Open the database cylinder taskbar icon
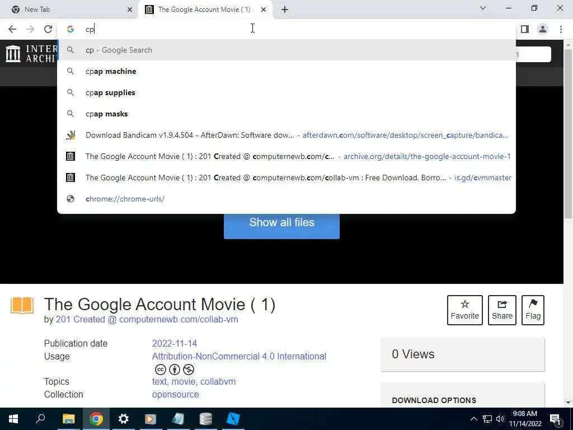The height and width of the screenshot is (430, 573). (206, 419)
